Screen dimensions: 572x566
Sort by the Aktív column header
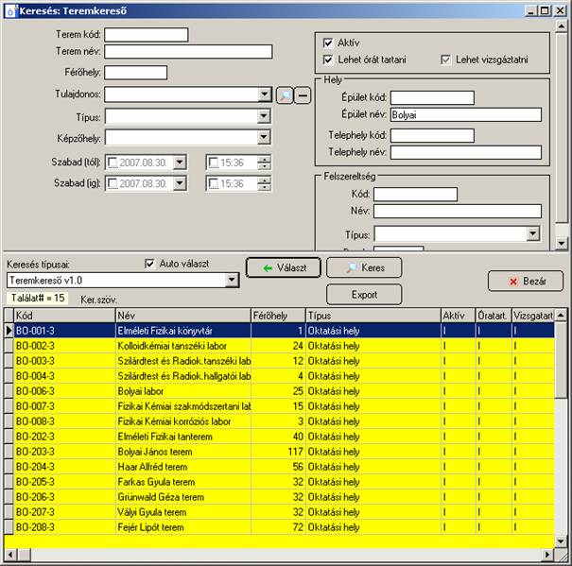[458, 316]
